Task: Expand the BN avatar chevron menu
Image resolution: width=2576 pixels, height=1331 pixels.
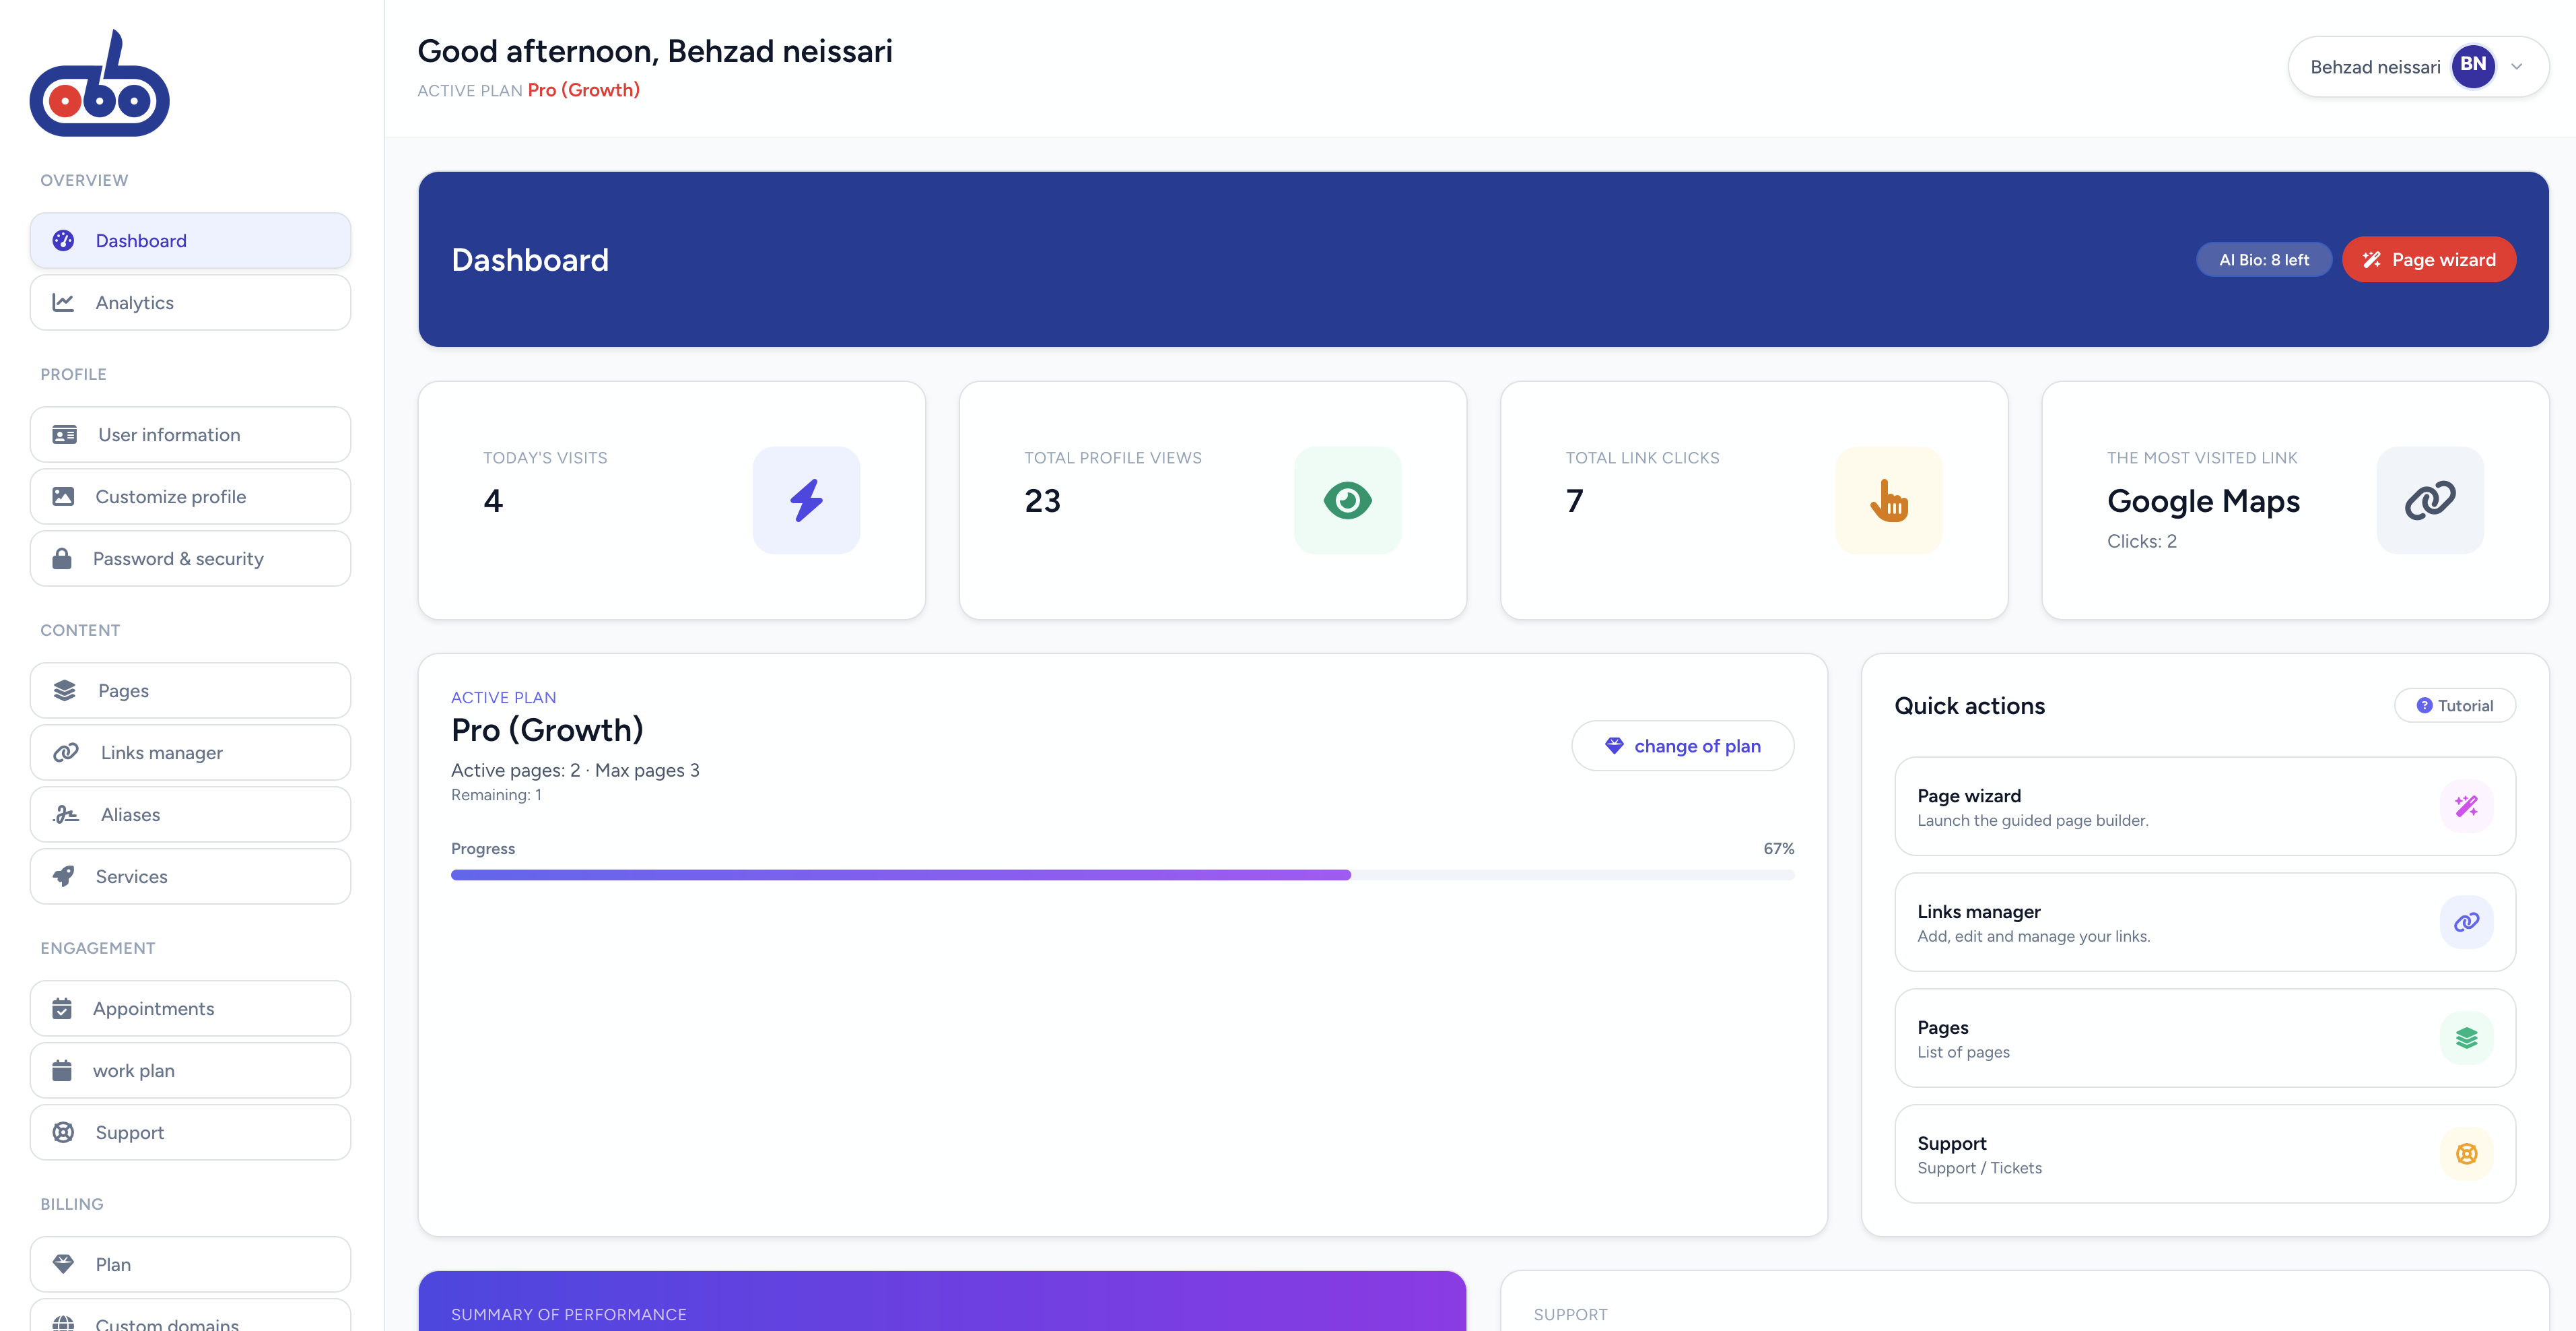Action: pyautogui.click(x=2518, y=66)
